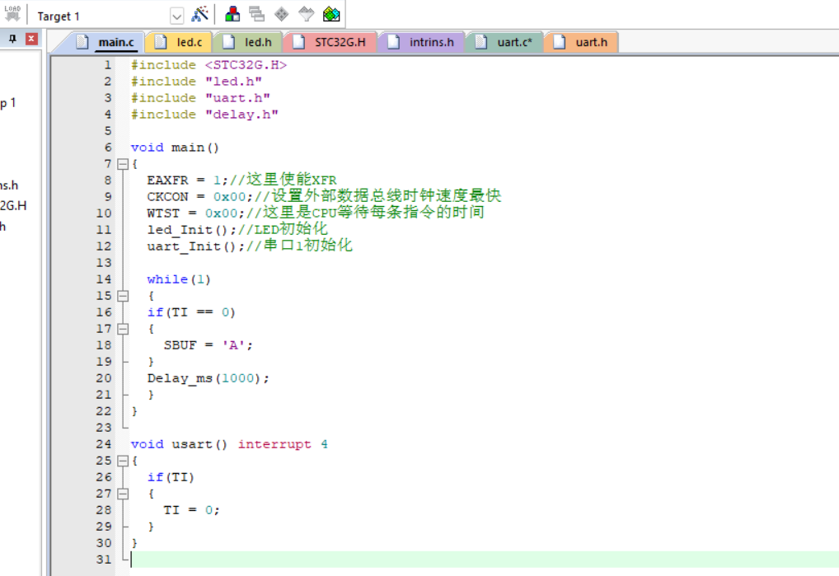The width and height of the screenshot is (839, 576).
Task: Click '#include "led.h"' text
Action: point(196,82)
